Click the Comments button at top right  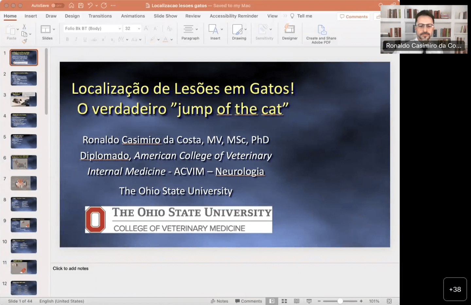pos(354,17)
